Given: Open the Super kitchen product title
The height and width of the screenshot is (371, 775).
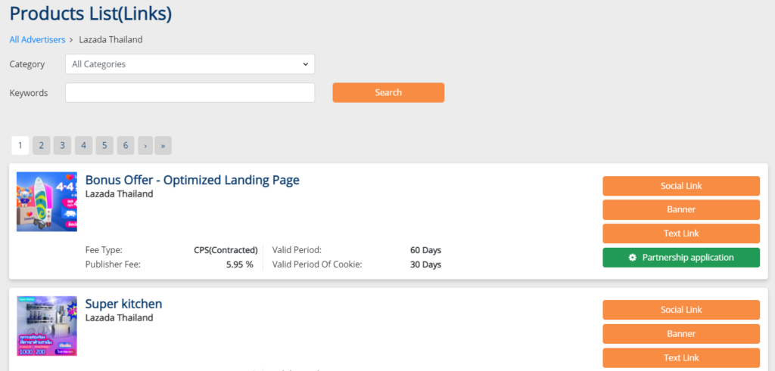Looking at the screenshot, I should click(123, 304).
